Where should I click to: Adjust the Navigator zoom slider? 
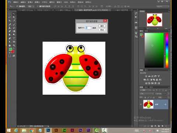[x=158, y=28]
